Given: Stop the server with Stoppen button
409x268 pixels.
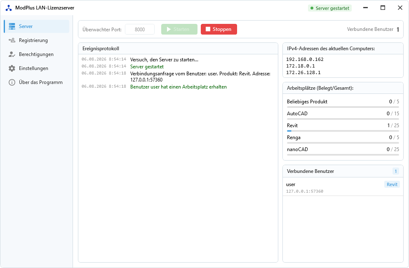Looking at the screenshot, I should tap(219, 29).
